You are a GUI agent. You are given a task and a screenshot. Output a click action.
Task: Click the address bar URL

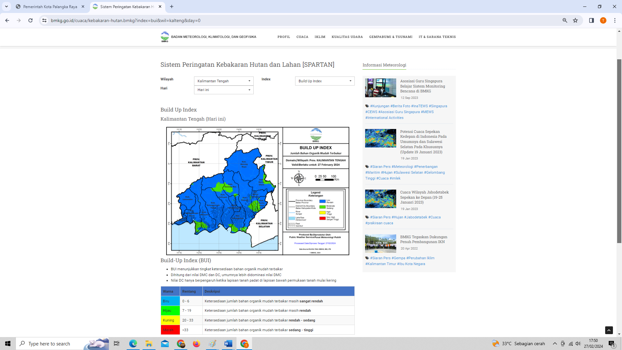tap(126, 20)
